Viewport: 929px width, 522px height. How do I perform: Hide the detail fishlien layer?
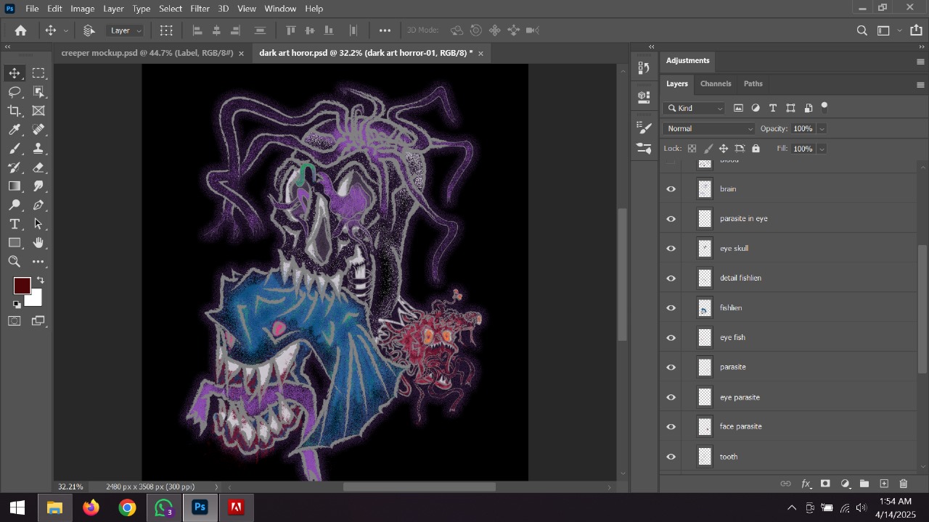point(671,278)
